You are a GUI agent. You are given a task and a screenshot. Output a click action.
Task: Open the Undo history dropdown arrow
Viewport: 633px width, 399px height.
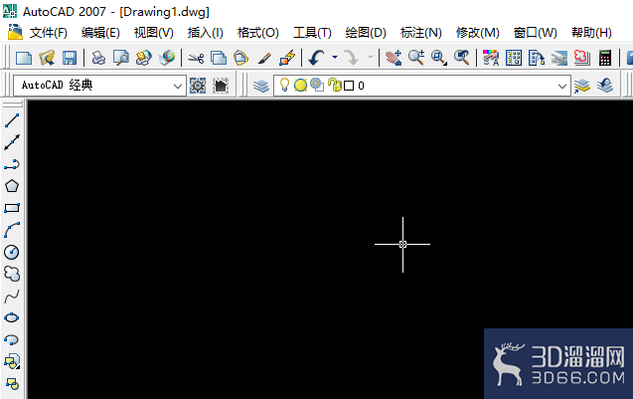[335, 58]
